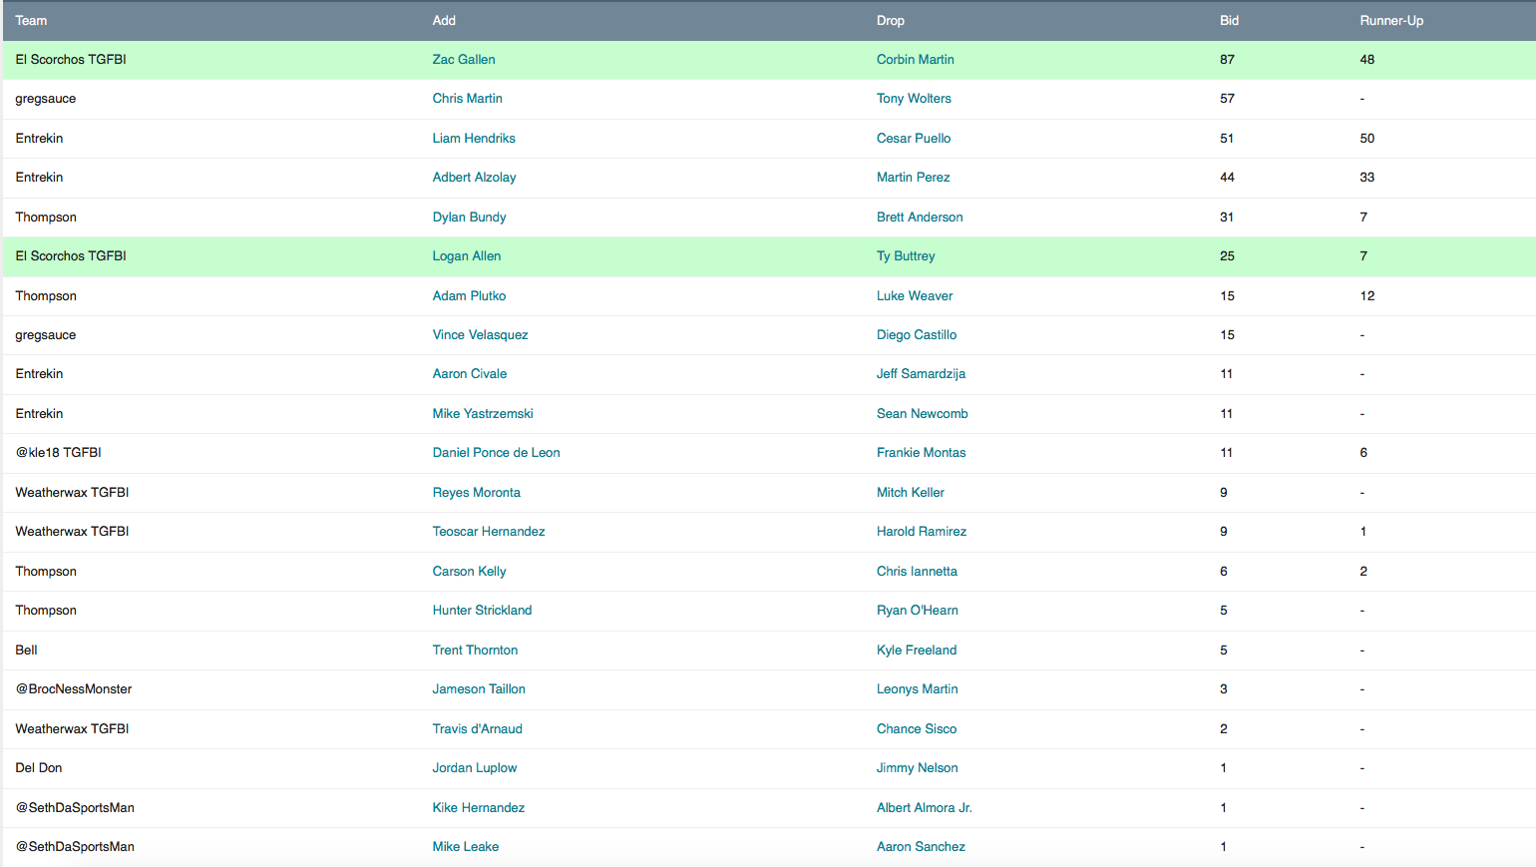The image size is (1536, 867).
Task: Click Harold Ramirez link
Action: [x=922, y=532]
